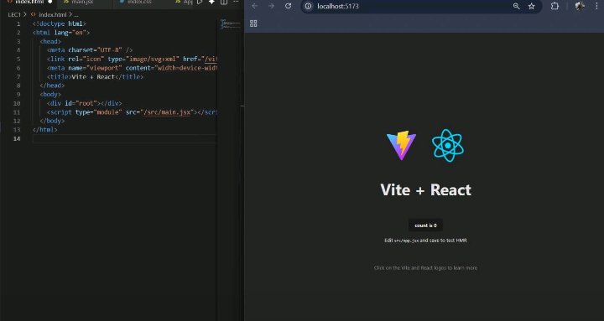Viewport: 604px width, 321px height.
Task: Split the VS Code editor
Action: click(224, 2)
